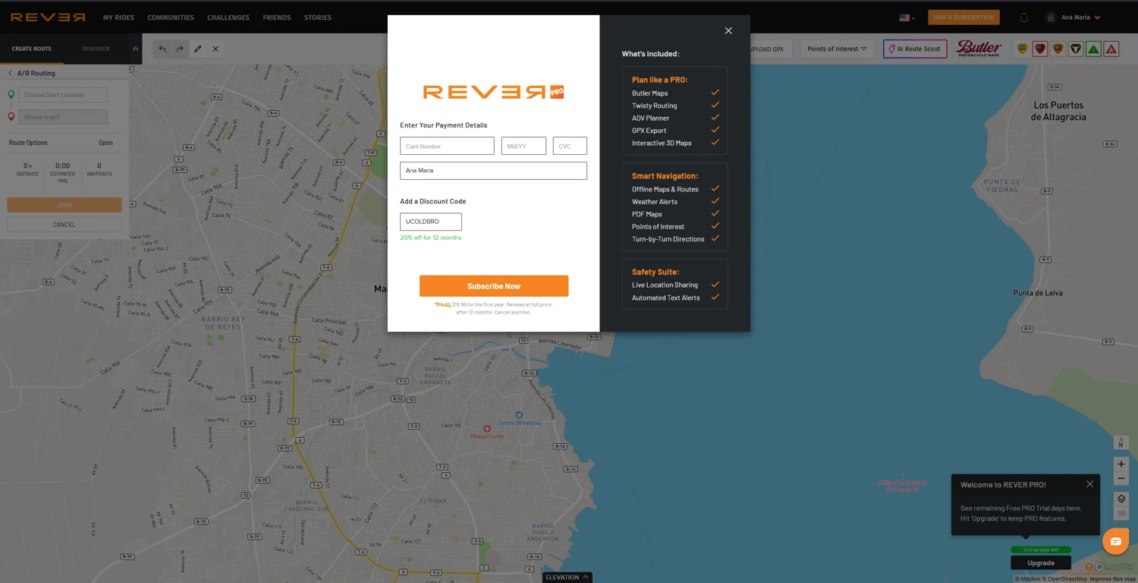The image size is (1138, 583).
Task: Open My Rides menu
Action: pyautogui.click(x=118, y=17)
